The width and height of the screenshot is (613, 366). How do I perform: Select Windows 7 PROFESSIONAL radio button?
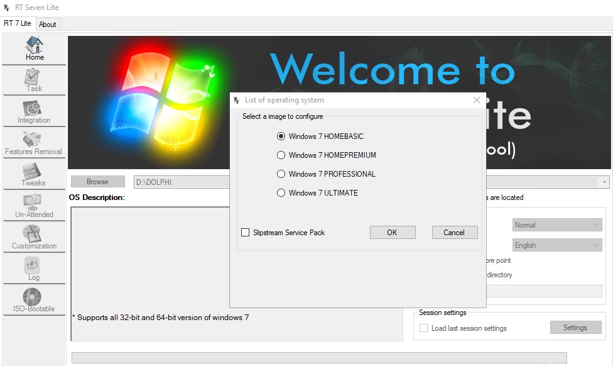281,174
